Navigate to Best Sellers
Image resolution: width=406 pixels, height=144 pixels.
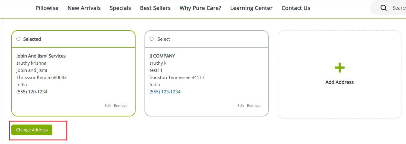click(155, 8)
